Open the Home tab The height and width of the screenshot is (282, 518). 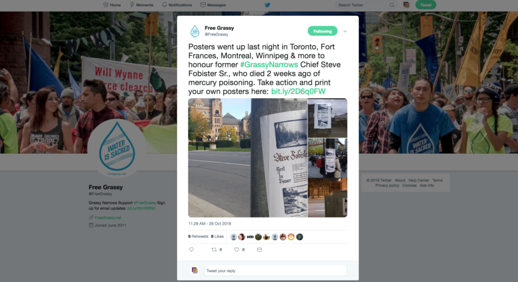(112, 5)
